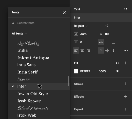
Task: Click the Text section title
Action: pyautogui.click(x=77, y=9)
